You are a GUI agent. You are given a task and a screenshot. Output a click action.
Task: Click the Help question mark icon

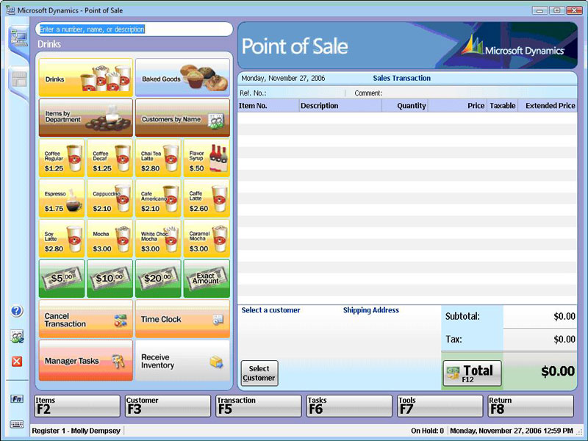coord(16,309)
